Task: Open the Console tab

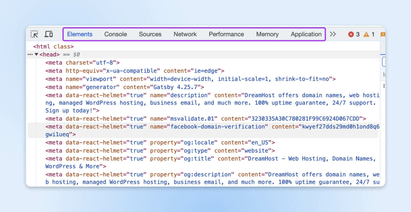Action: [115, 34]
